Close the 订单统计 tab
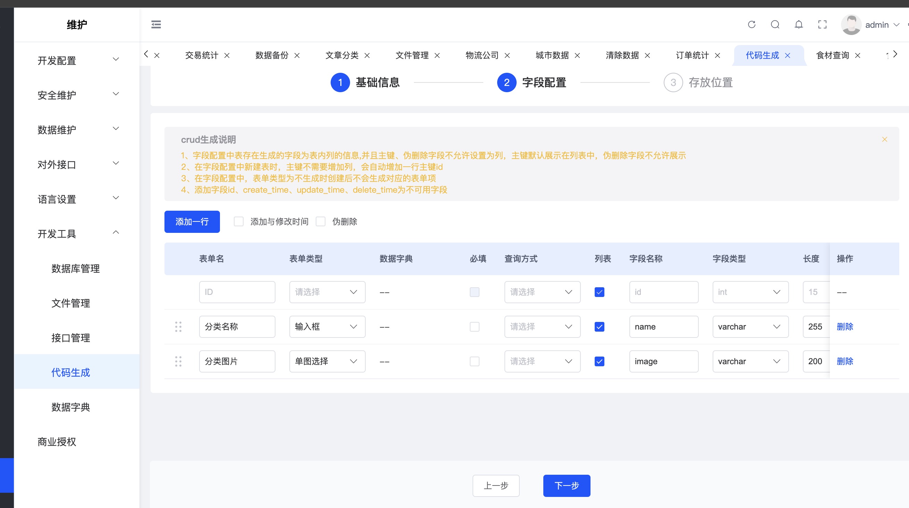909x508 pixels. pyautogui.click(x=717, y=55)
